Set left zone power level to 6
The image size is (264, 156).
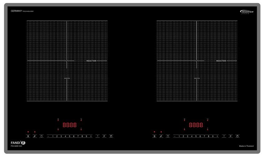tap(74, 136)
